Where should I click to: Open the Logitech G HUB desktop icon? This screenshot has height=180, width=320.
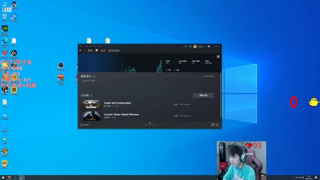pyautogui.click(x=14, y=54)
